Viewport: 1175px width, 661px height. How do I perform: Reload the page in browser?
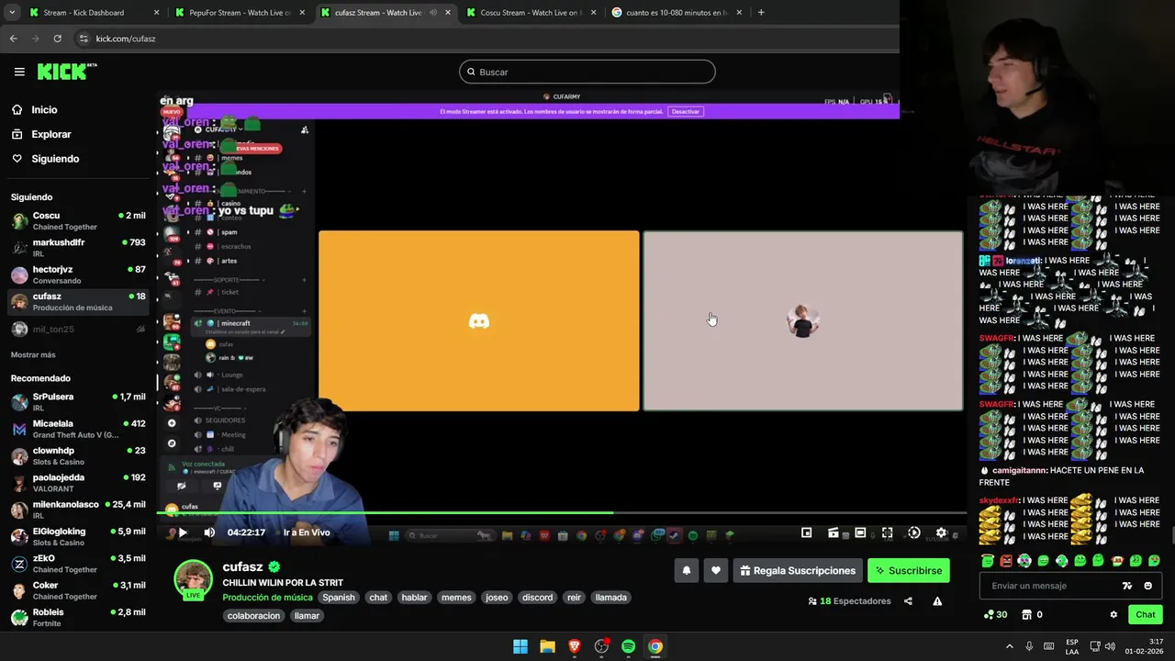click(x=57, y=39)
